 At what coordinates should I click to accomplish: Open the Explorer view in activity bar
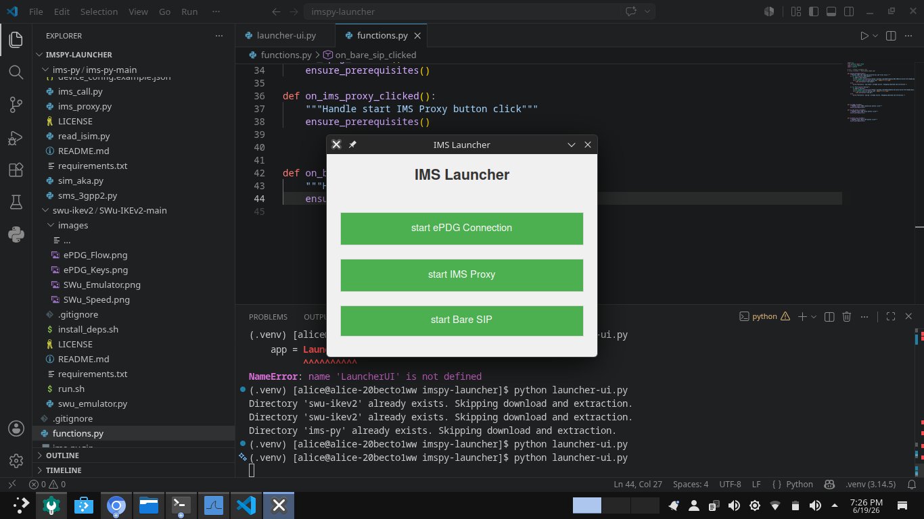(16, 39)
